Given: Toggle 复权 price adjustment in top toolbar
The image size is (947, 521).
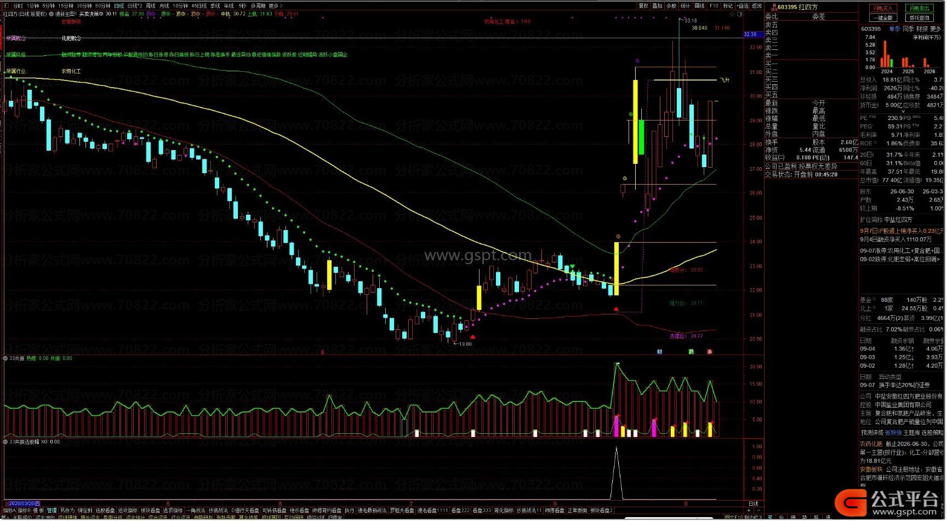Looking at the screenshot, I should [x=643, y=6].
